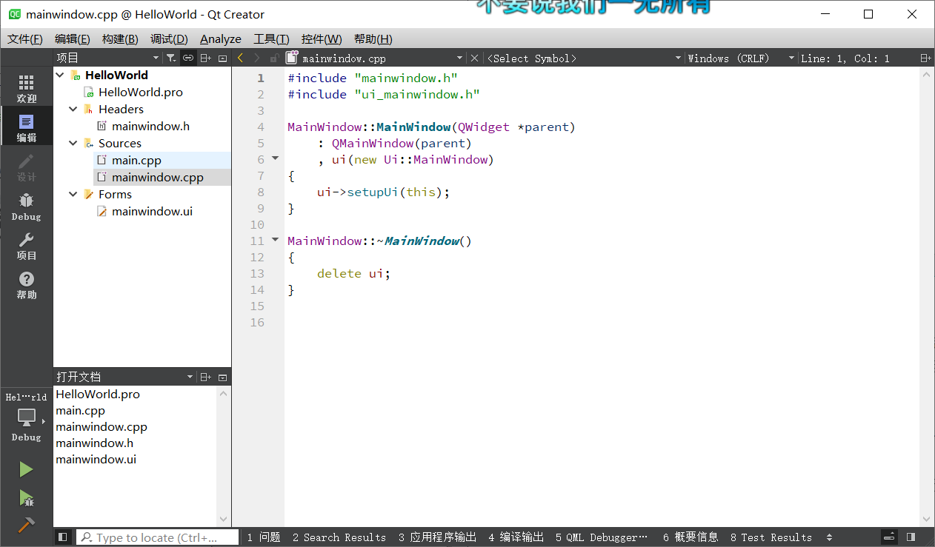Collapse the Sources folder

(73, 143)
